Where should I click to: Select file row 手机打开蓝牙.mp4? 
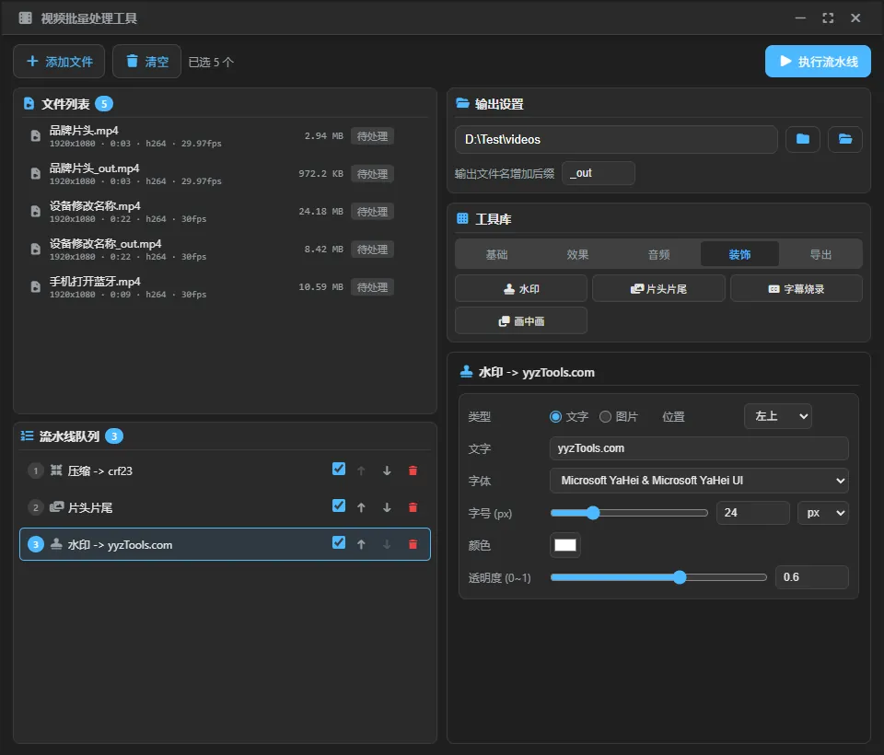point(225,287)
